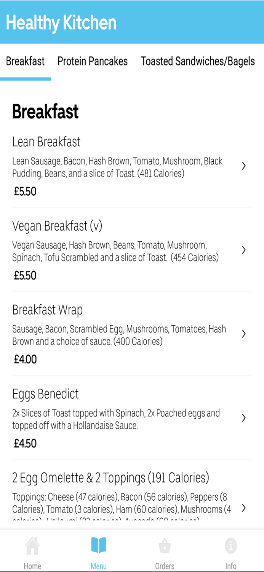
Task: Click the Healthy Kitchen header
Action: click(61, 22)
